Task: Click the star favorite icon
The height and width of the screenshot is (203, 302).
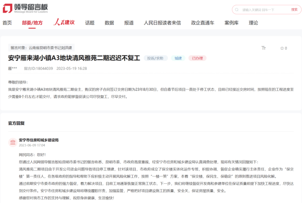Action: [282, 48]
